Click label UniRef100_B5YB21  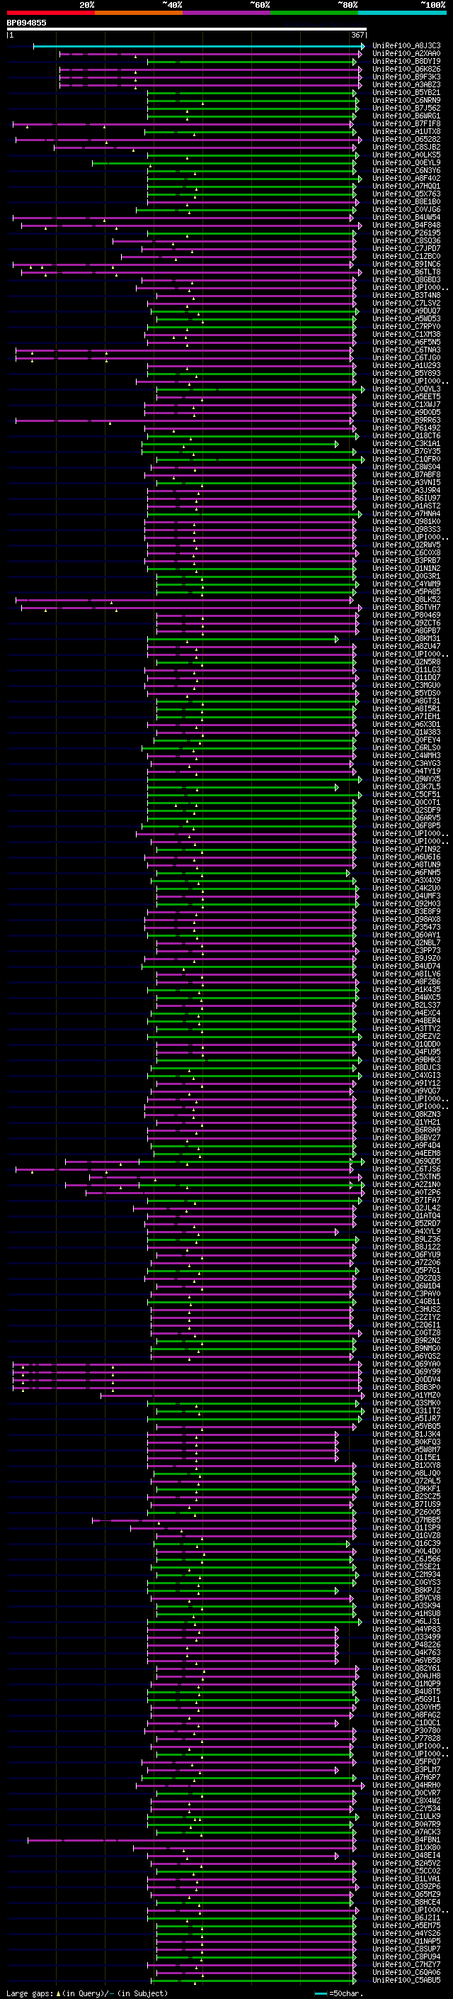point(406,93)
